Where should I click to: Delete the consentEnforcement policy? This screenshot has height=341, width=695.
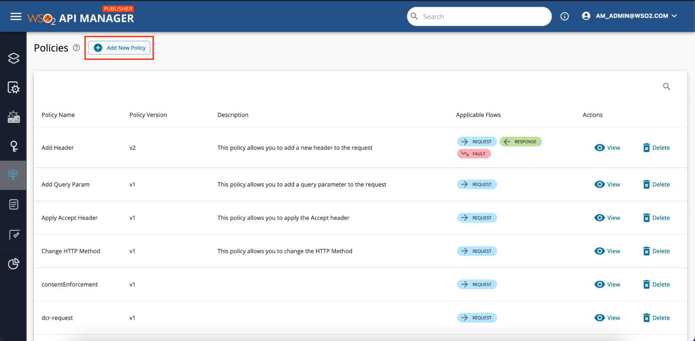pos(656,285)
